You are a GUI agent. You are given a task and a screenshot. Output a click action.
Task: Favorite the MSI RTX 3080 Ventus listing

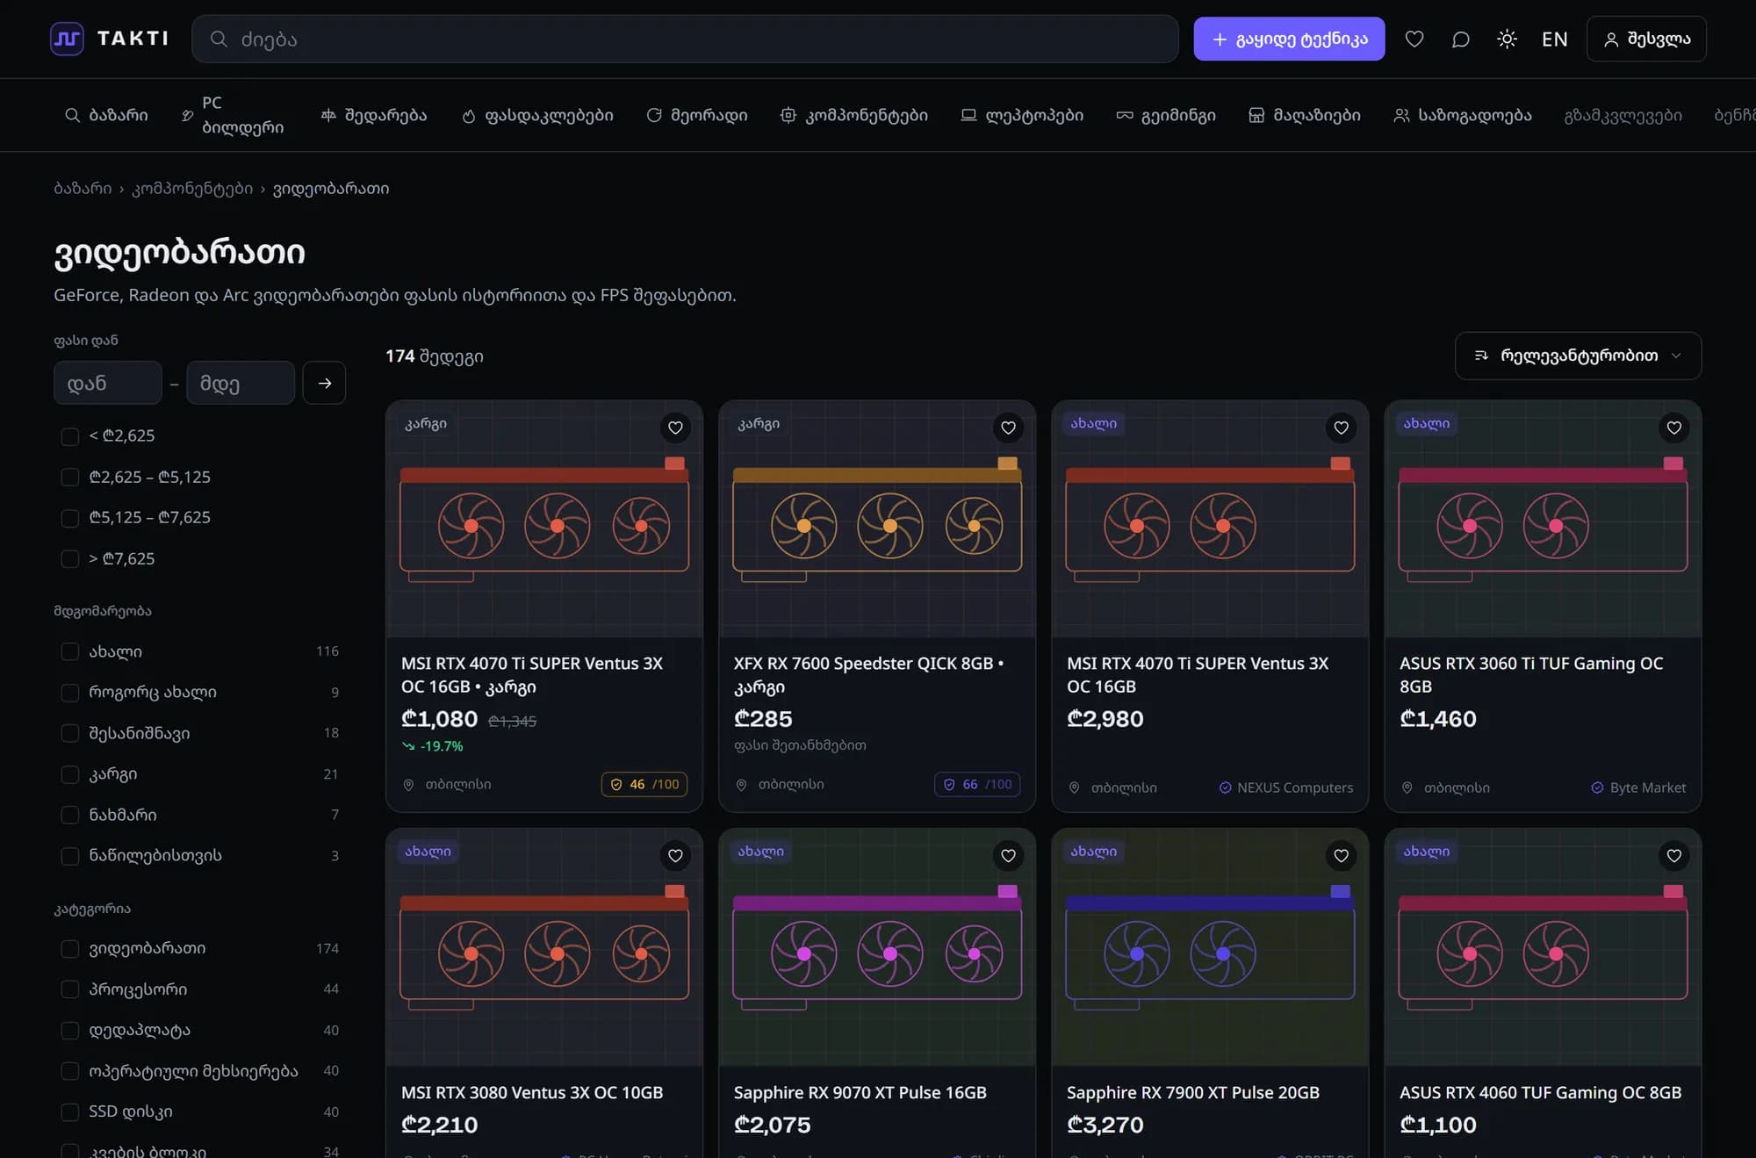coord(675,856)
